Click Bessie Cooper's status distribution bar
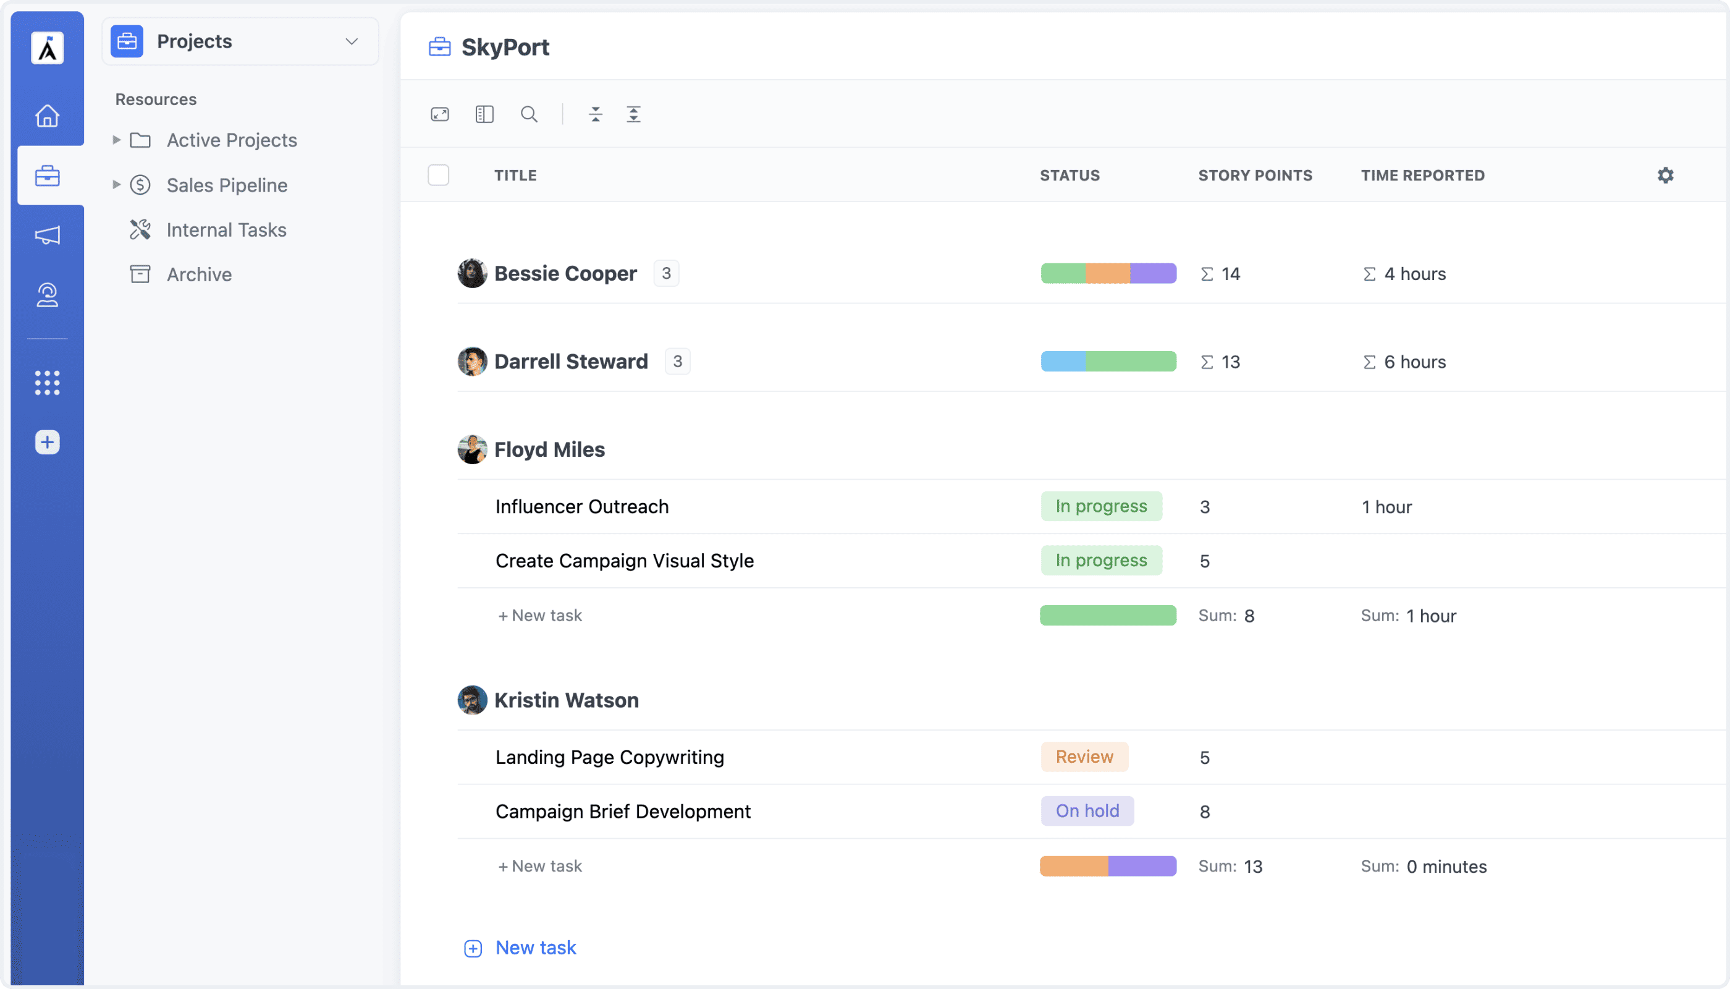Screen dimensions: 1730x989 [1107, 273]
